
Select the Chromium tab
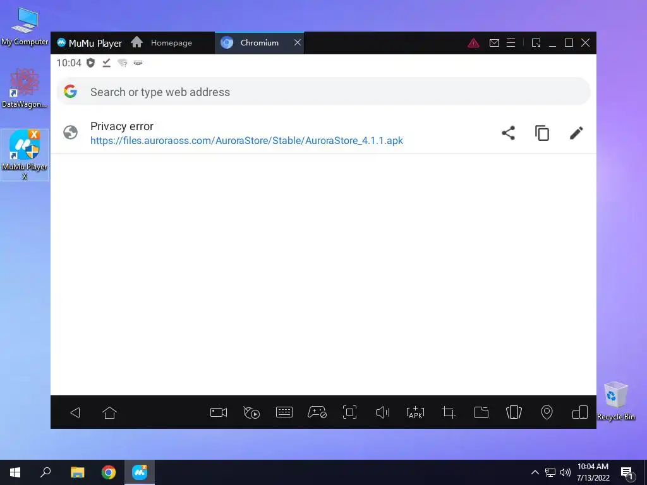pyautogui.click(x=259, y=43)
